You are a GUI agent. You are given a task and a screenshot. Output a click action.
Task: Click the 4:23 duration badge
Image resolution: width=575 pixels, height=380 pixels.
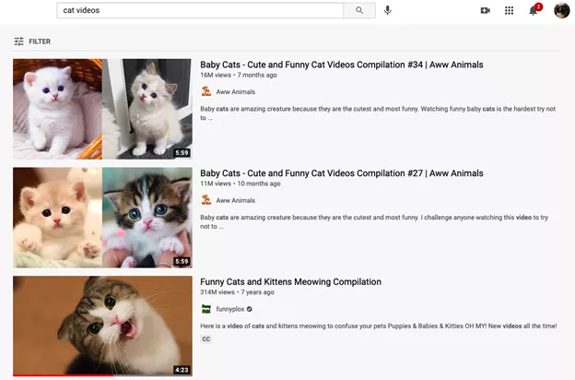coord(182,370)
